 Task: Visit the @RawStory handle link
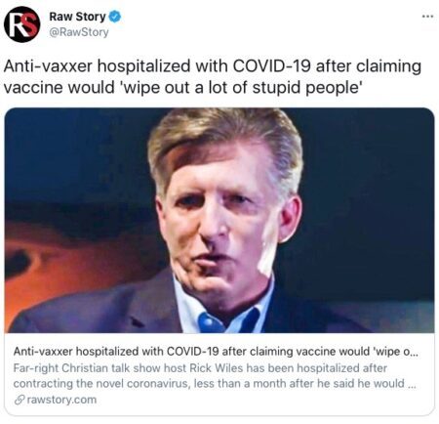[x=79, y=32]
